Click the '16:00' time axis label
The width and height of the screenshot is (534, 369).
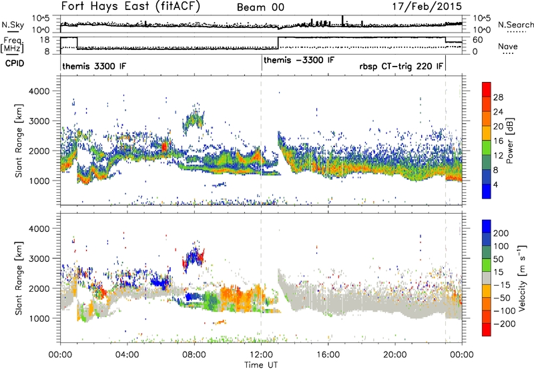(x=328, y=355)
